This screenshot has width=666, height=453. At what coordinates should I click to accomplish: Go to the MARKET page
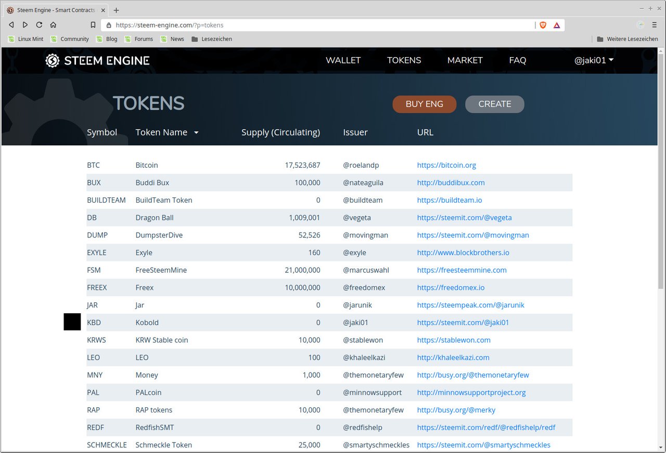(x=465, y=60)
